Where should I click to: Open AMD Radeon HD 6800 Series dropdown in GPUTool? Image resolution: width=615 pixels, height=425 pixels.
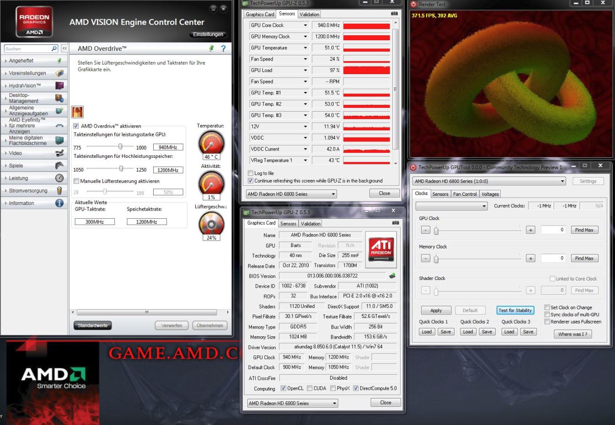click(x=489, y=181)
